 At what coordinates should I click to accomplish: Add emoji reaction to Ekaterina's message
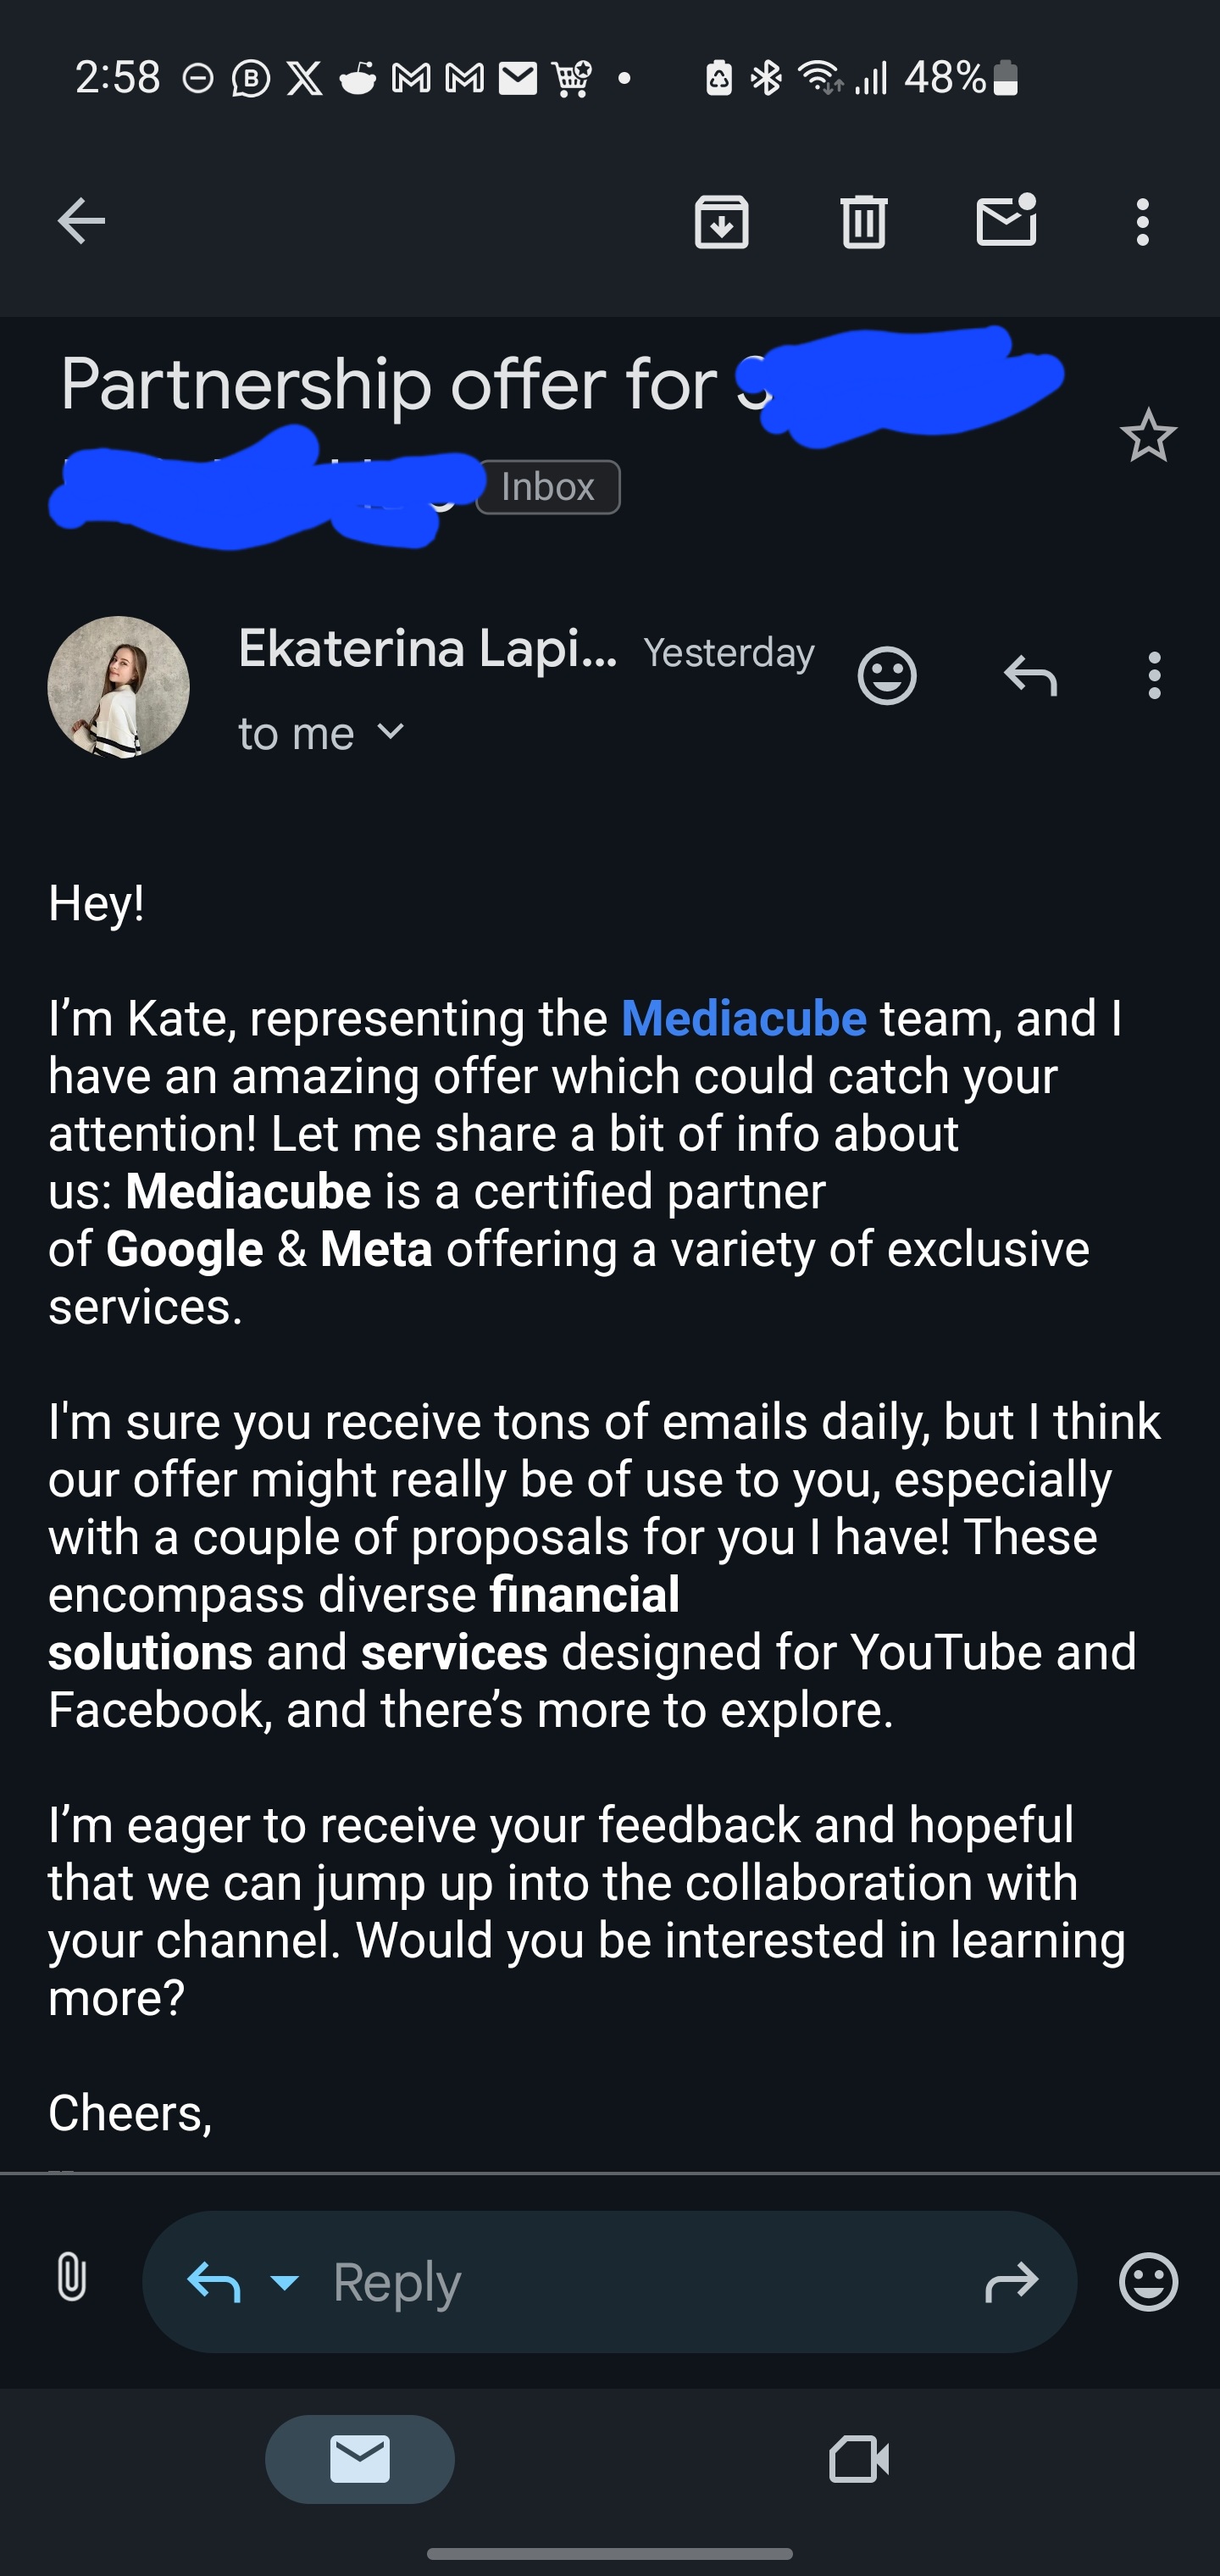coord(887,676)
